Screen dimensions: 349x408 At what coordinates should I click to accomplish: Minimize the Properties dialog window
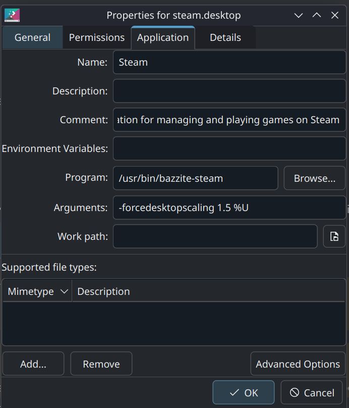pyautogui.click(x=299, y=15)
